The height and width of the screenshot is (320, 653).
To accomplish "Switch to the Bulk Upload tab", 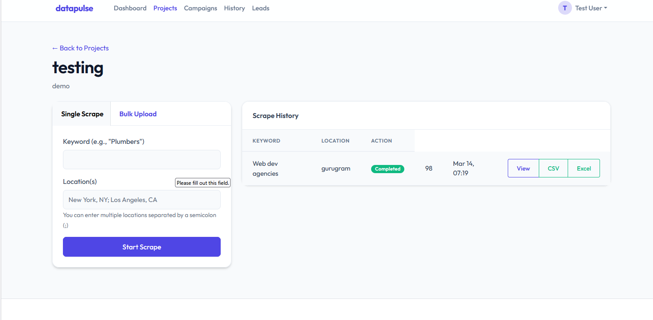I will click(138, 114).
